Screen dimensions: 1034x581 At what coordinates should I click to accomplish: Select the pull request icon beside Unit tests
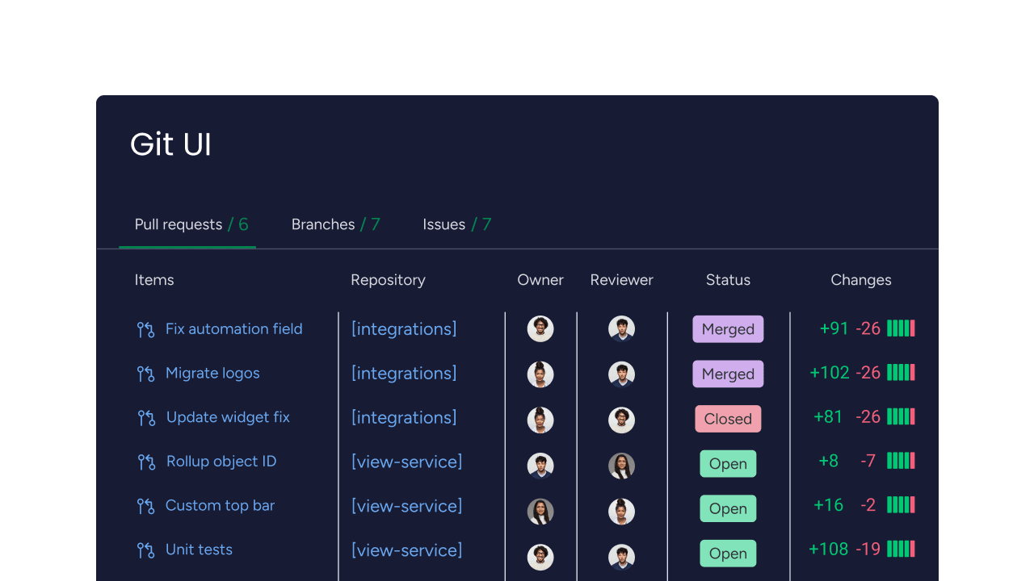point(145,550)
